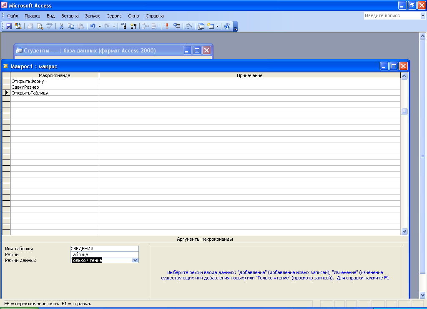Screen dimensions: 427x309
Task: Open the Справка menu
Action: click(x=155, y=16)
